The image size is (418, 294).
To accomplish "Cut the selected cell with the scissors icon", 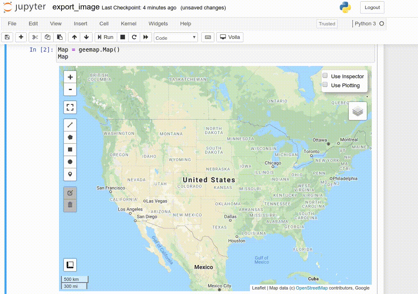I will point(35,37).
